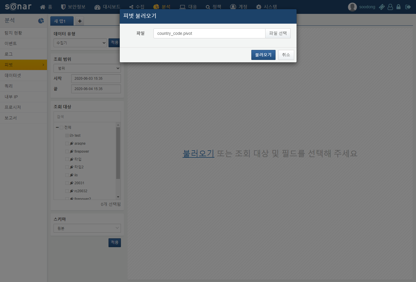Click the logout arrow icon
The width and height of the screenshot is (416, 282).
[x=408, y=7]
